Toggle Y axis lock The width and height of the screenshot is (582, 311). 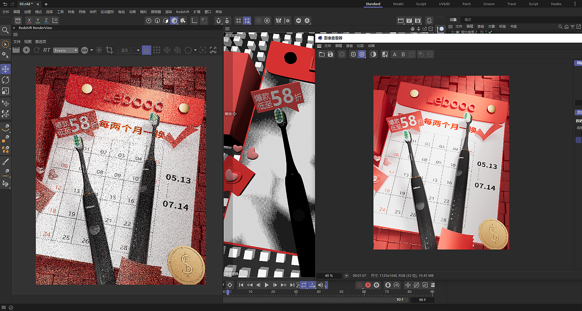tap(38, 20)
